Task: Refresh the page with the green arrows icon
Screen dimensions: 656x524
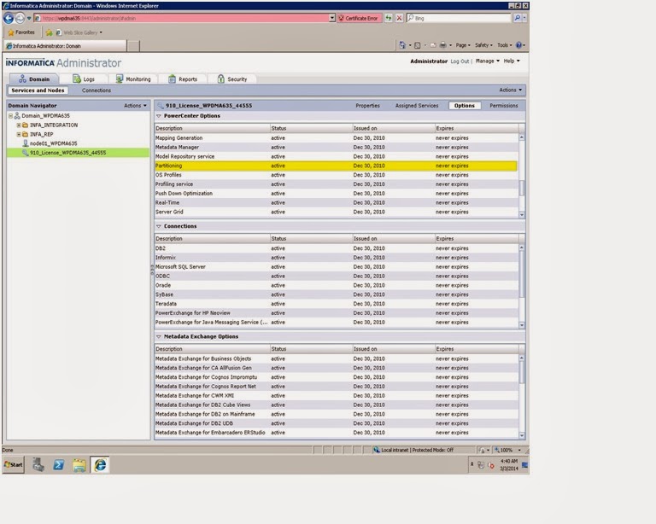Action: (x=389, y=18)
